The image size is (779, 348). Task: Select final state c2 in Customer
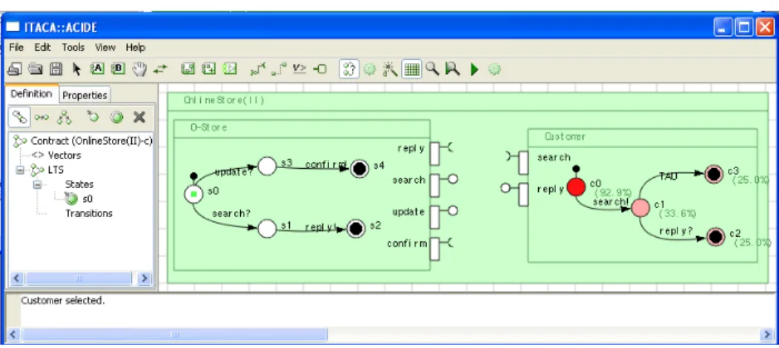pyautogui.click(x=715, y=237)
